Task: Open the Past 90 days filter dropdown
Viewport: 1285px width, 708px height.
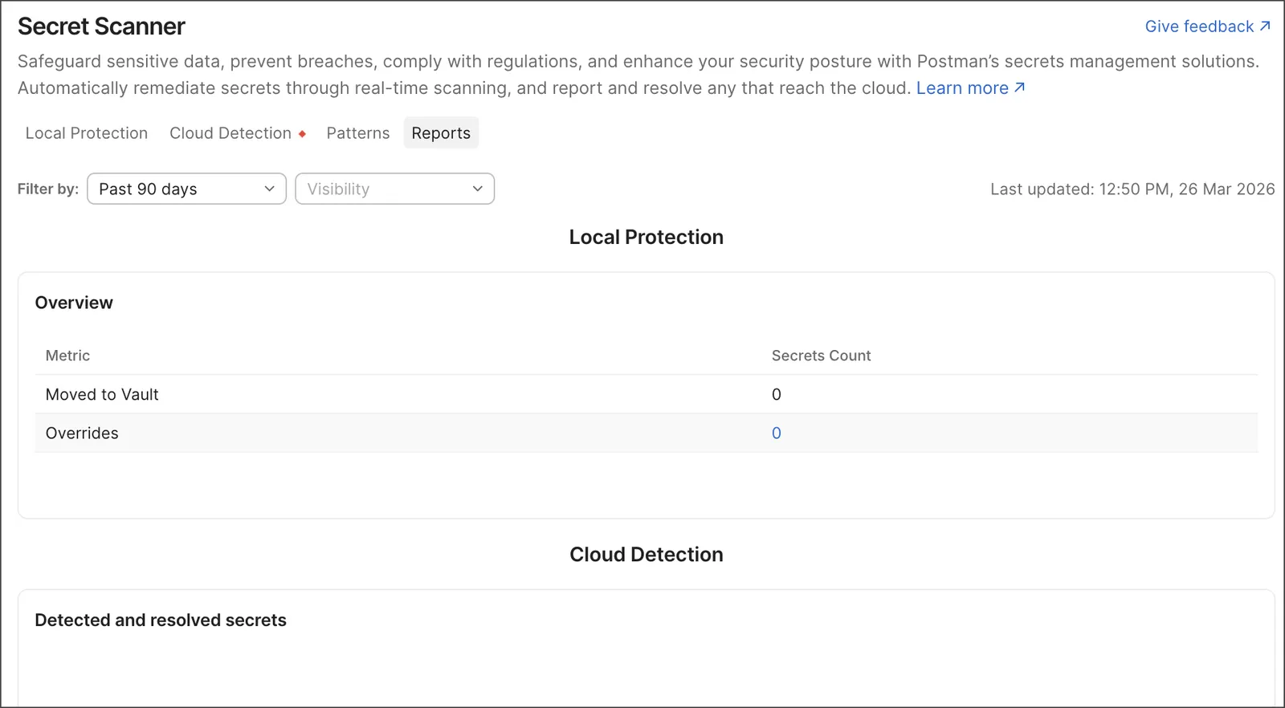Action: coord(186,189)
